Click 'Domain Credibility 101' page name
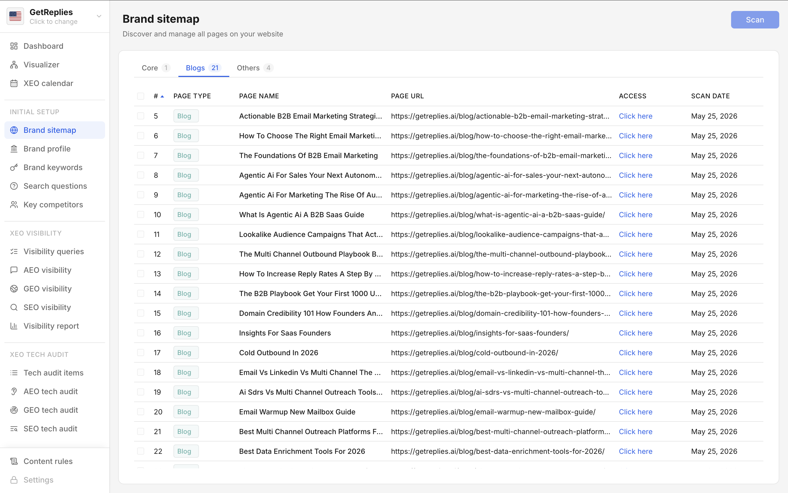 coord(311,313)
